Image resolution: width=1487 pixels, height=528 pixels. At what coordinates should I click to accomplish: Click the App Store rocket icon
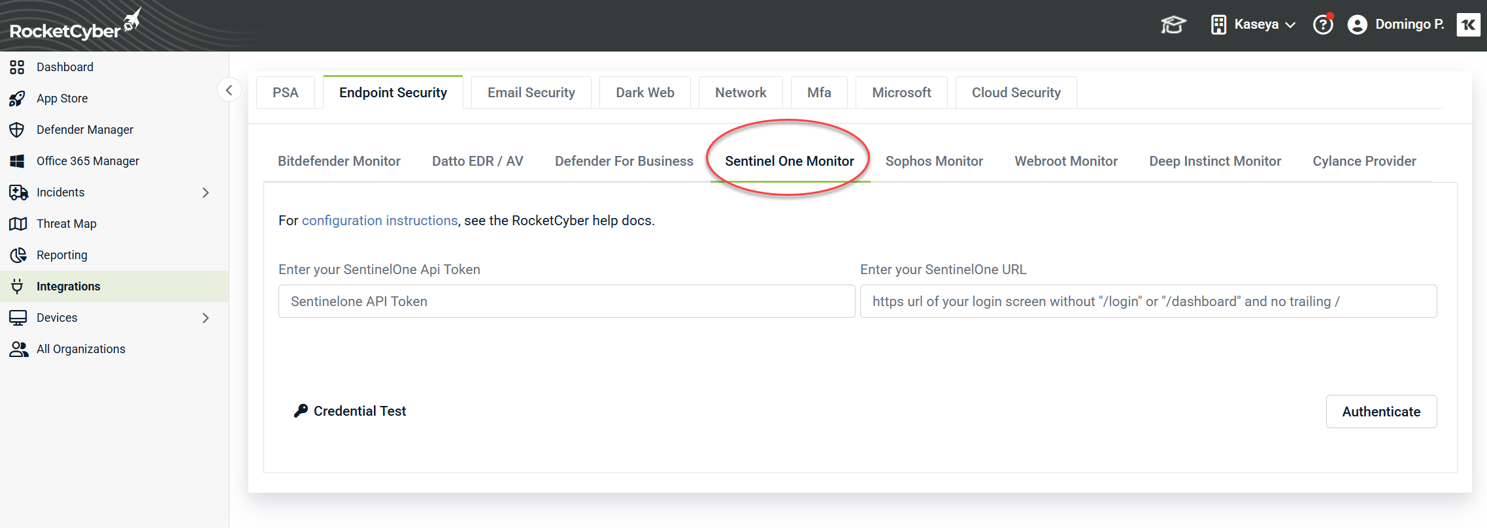pos(18,99)
